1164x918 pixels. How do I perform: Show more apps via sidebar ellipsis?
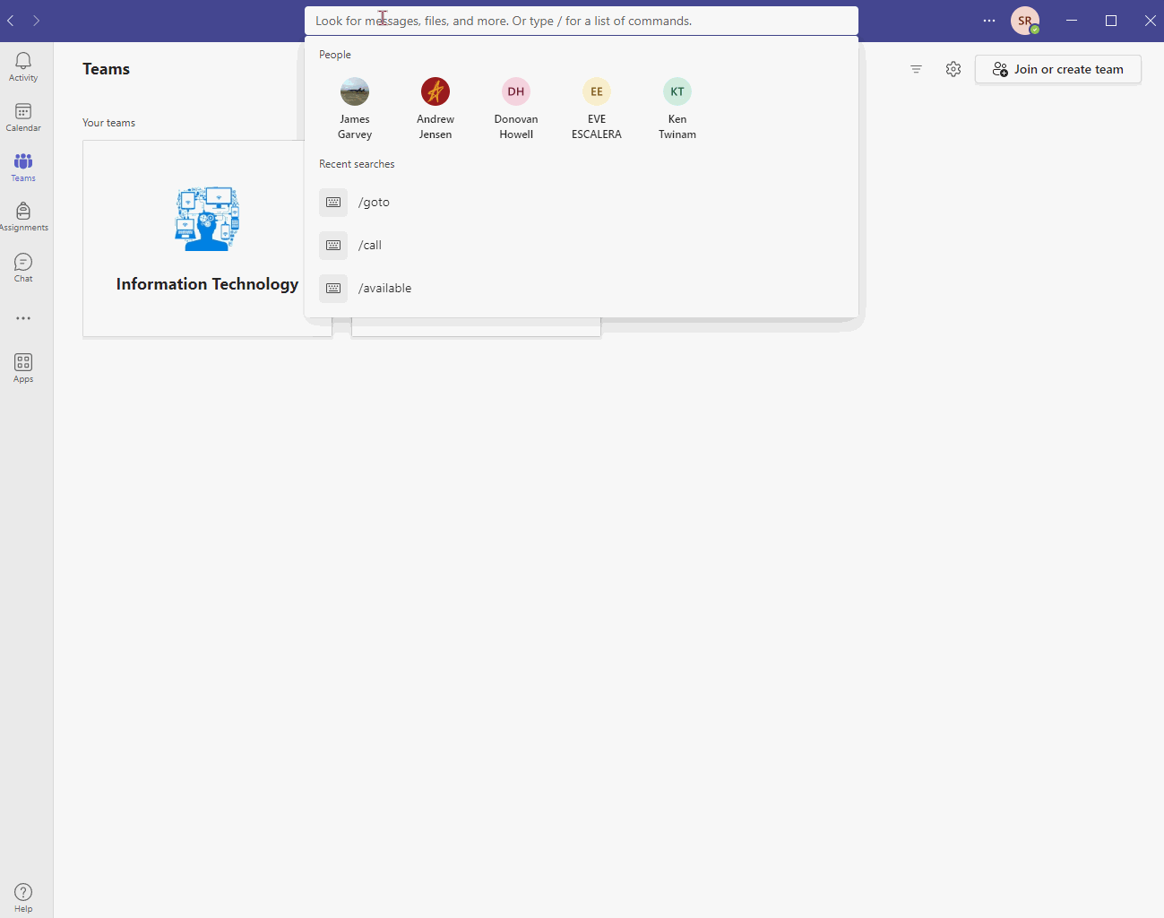click(x=23, y=318)
